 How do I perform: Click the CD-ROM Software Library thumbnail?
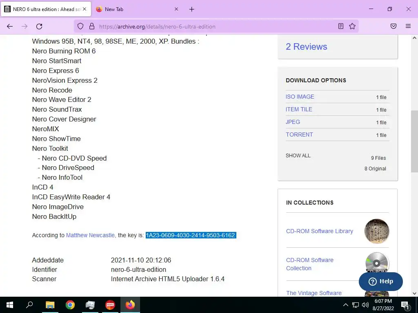pyautogui.click(x=377, y=231)
